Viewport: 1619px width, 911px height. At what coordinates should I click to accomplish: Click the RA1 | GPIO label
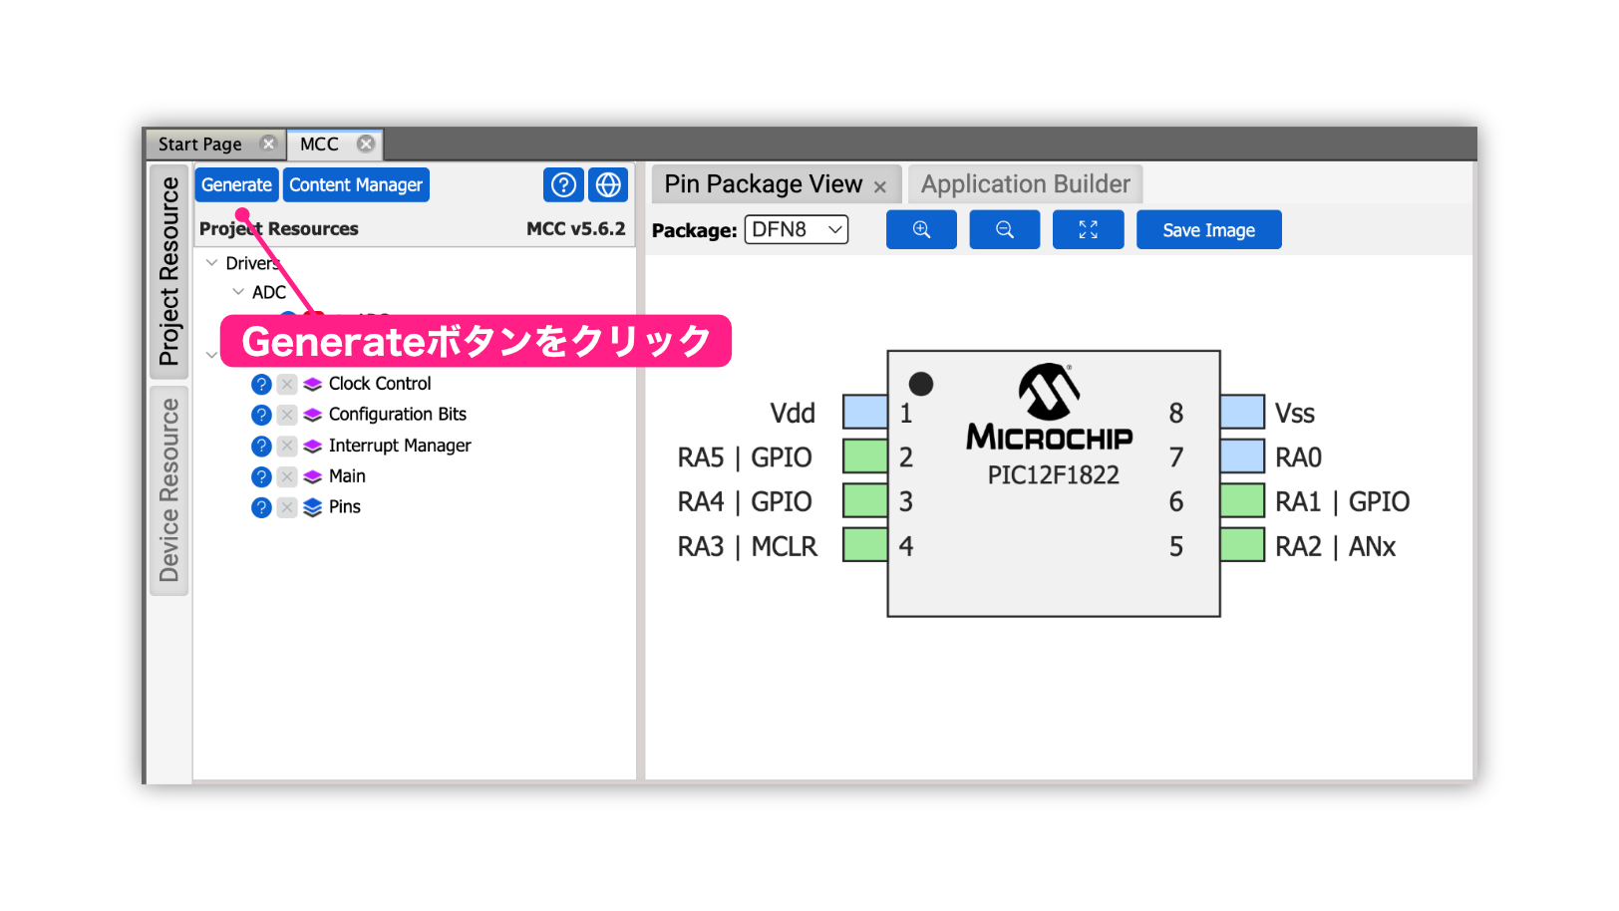click(1343, 501)
